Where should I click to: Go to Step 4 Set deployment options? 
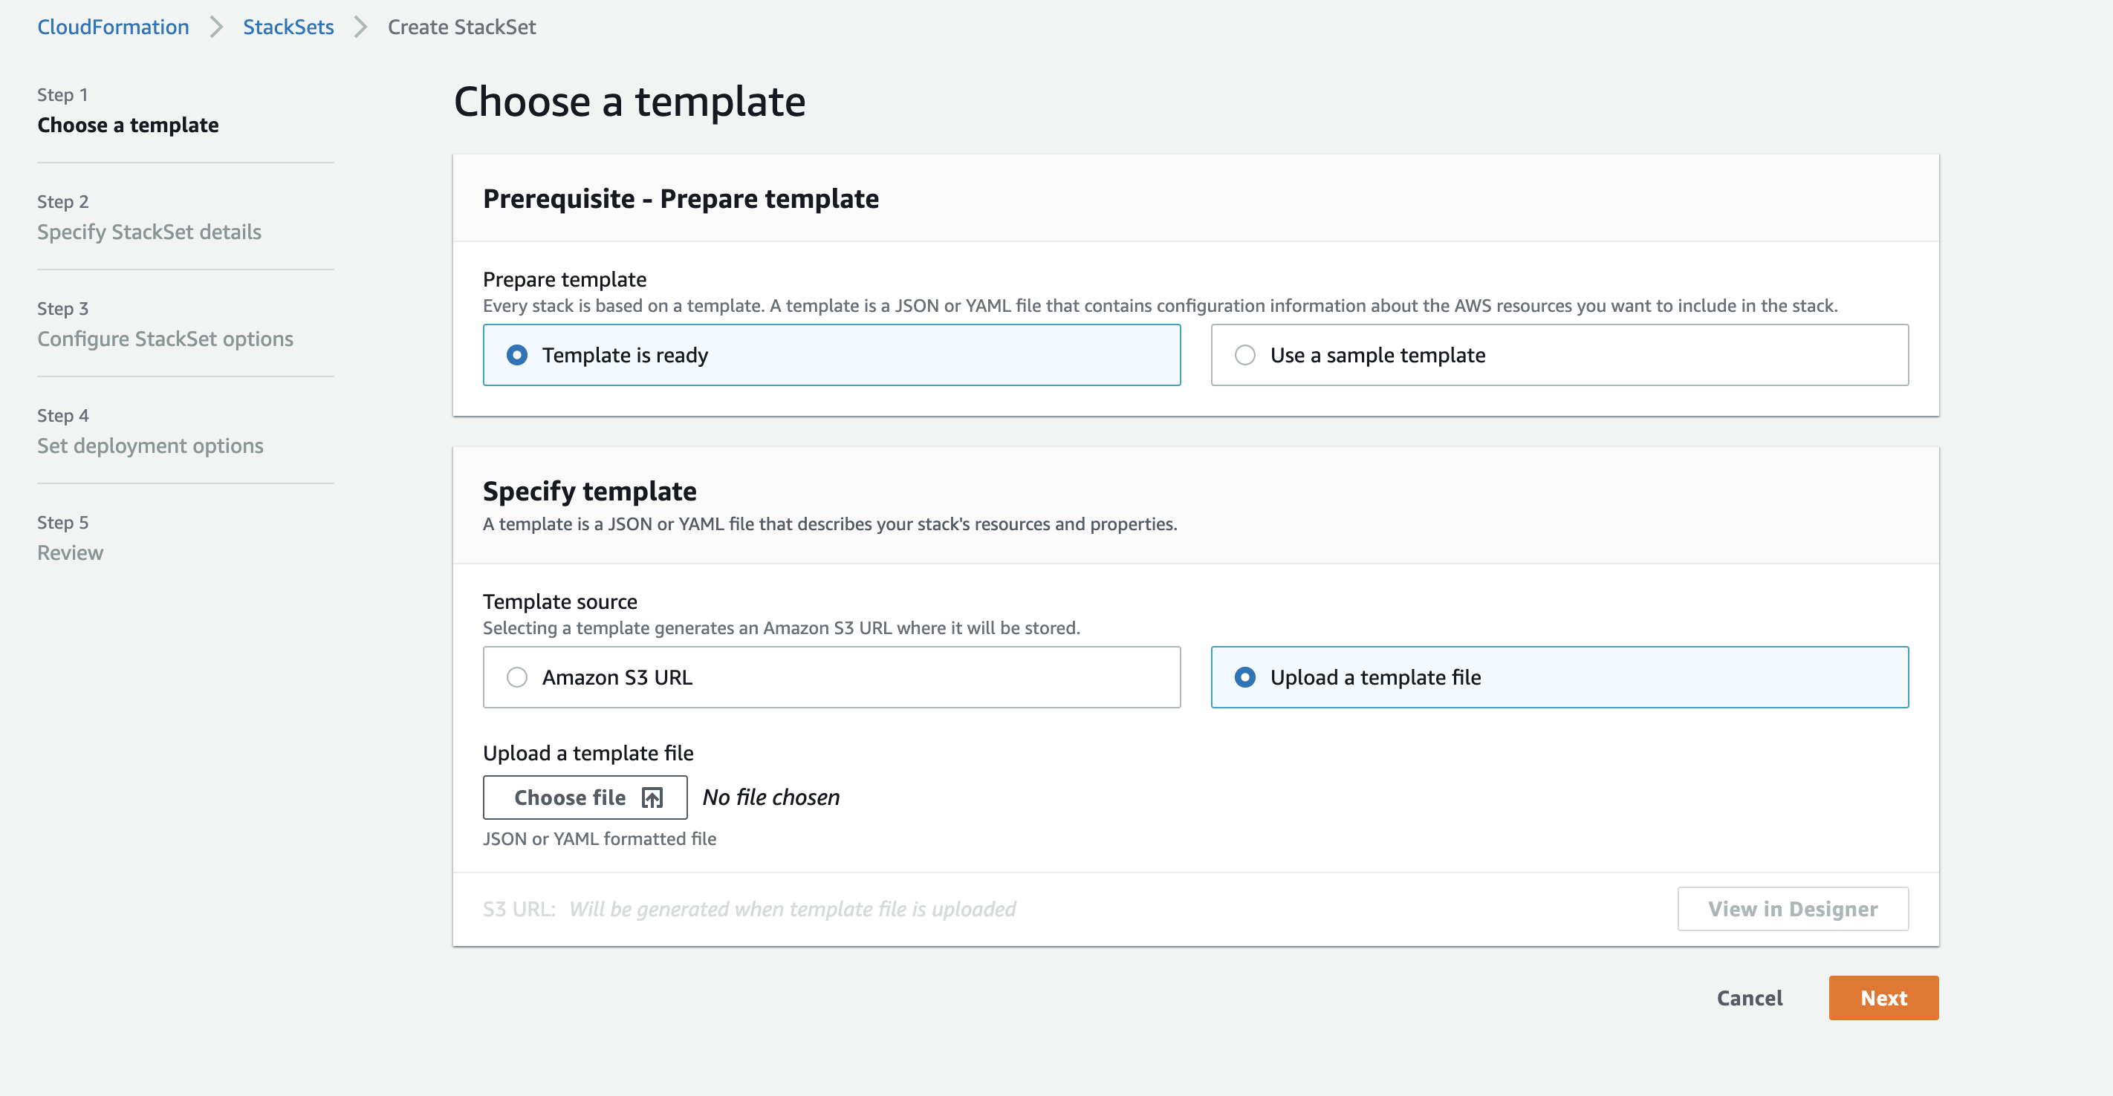tap(150, 445)
